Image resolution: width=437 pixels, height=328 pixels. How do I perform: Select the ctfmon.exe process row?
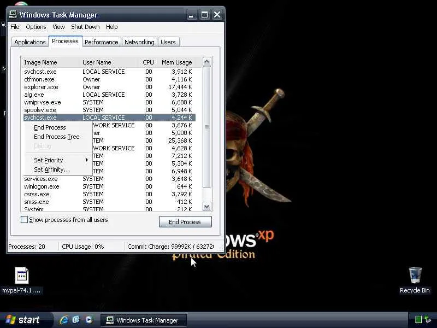tap(109, 79)
